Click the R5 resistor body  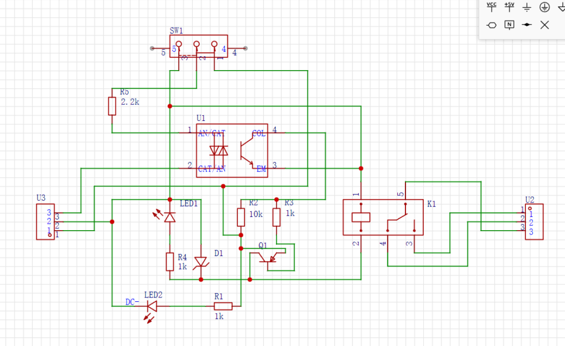112,106
